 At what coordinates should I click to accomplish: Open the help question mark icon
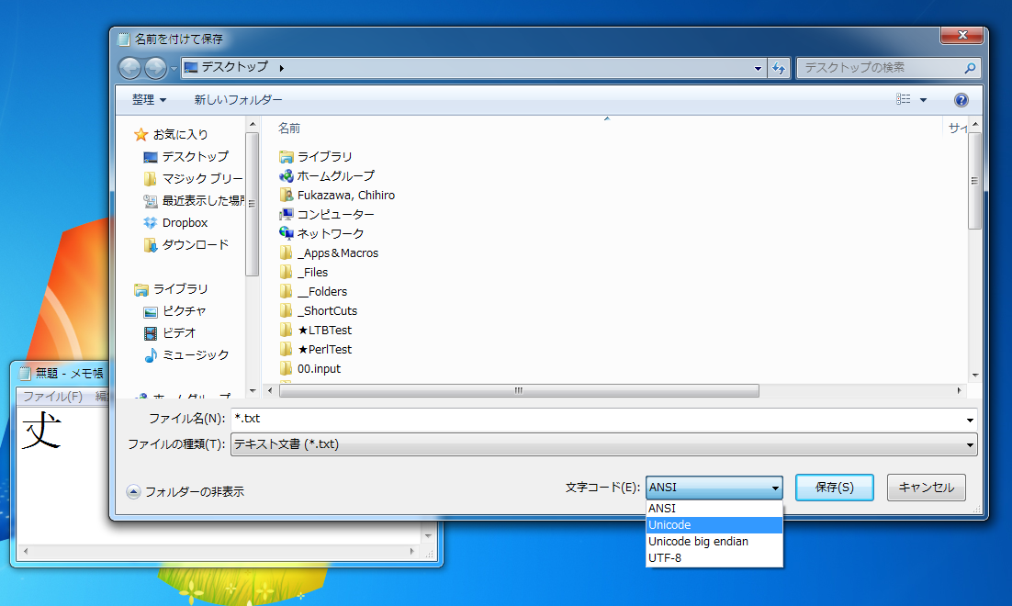click(x=961, y=100)
